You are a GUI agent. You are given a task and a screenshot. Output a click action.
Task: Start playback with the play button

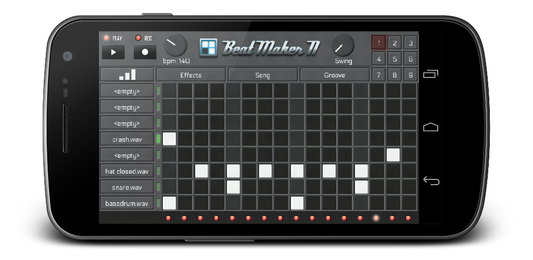coord(113,53)
